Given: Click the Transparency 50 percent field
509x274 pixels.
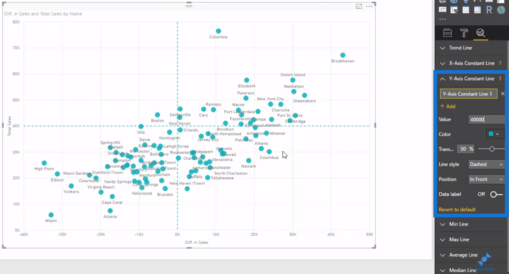Looking at the screenshot, I should (465, 149).
